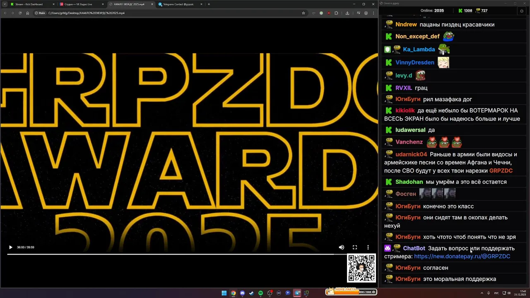
Task: Bookmark this page with star icon
Action: pyautogui.click(x=304, y=13)
